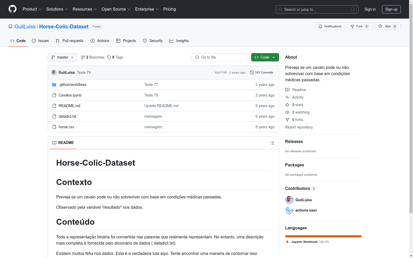Open the GuiiLuiss owner link
Screen dimensions: 413x258
[x=25, y=27]
